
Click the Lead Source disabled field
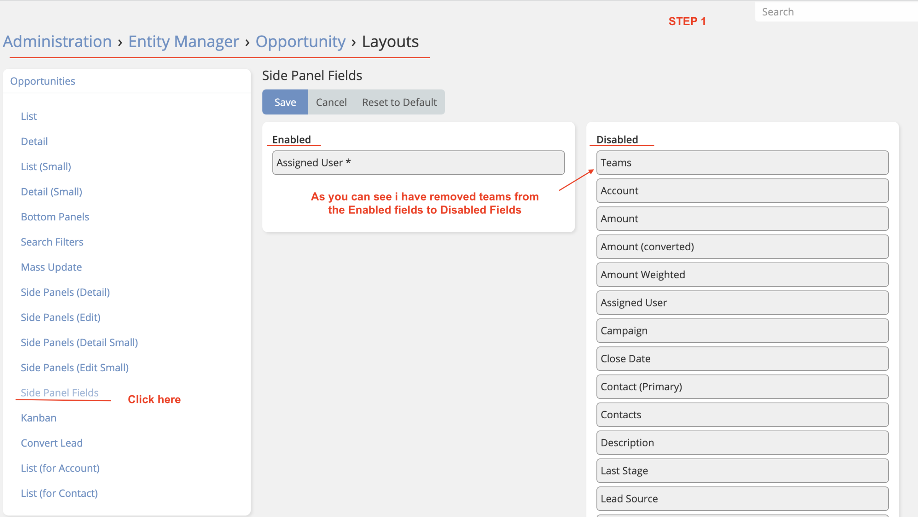742,499
